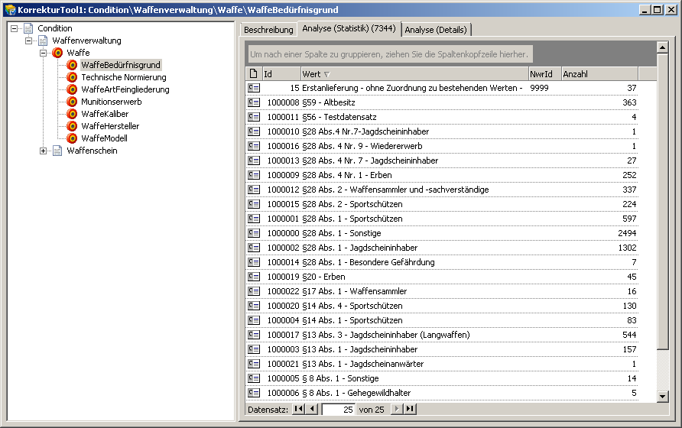Click the target icon beside WaffeHersteller
The height and width of the screenshot is (428, 682).
pos(72,126)
